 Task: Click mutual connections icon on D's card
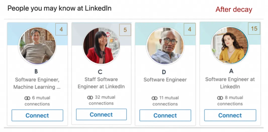click(x=155, y=98)
